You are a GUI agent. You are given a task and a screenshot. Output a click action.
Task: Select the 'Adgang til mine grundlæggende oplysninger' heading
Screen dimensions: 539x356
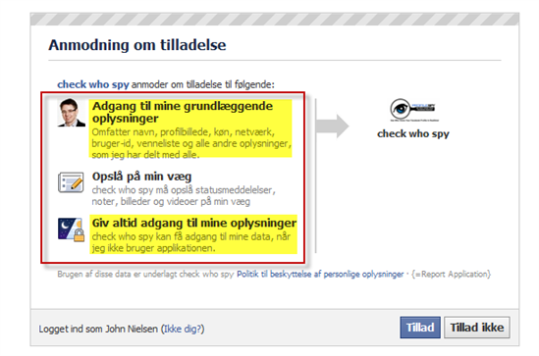(x=183, y=112)
